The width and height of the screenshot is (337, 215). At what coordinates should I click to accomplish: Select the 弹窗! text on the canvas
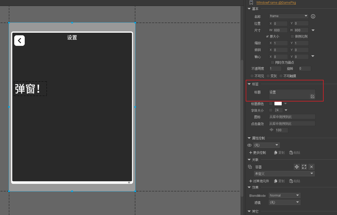pos(30,89)
